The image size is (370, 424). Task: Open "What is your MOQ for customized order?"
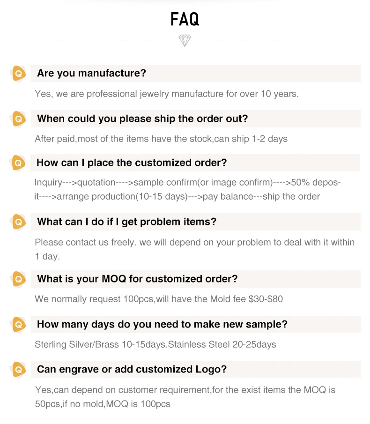[x=137, y=279]
